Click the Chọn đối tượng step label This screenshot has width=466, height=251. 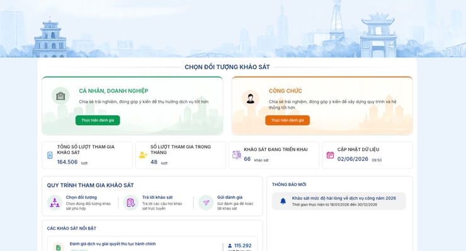click(81, 198)
